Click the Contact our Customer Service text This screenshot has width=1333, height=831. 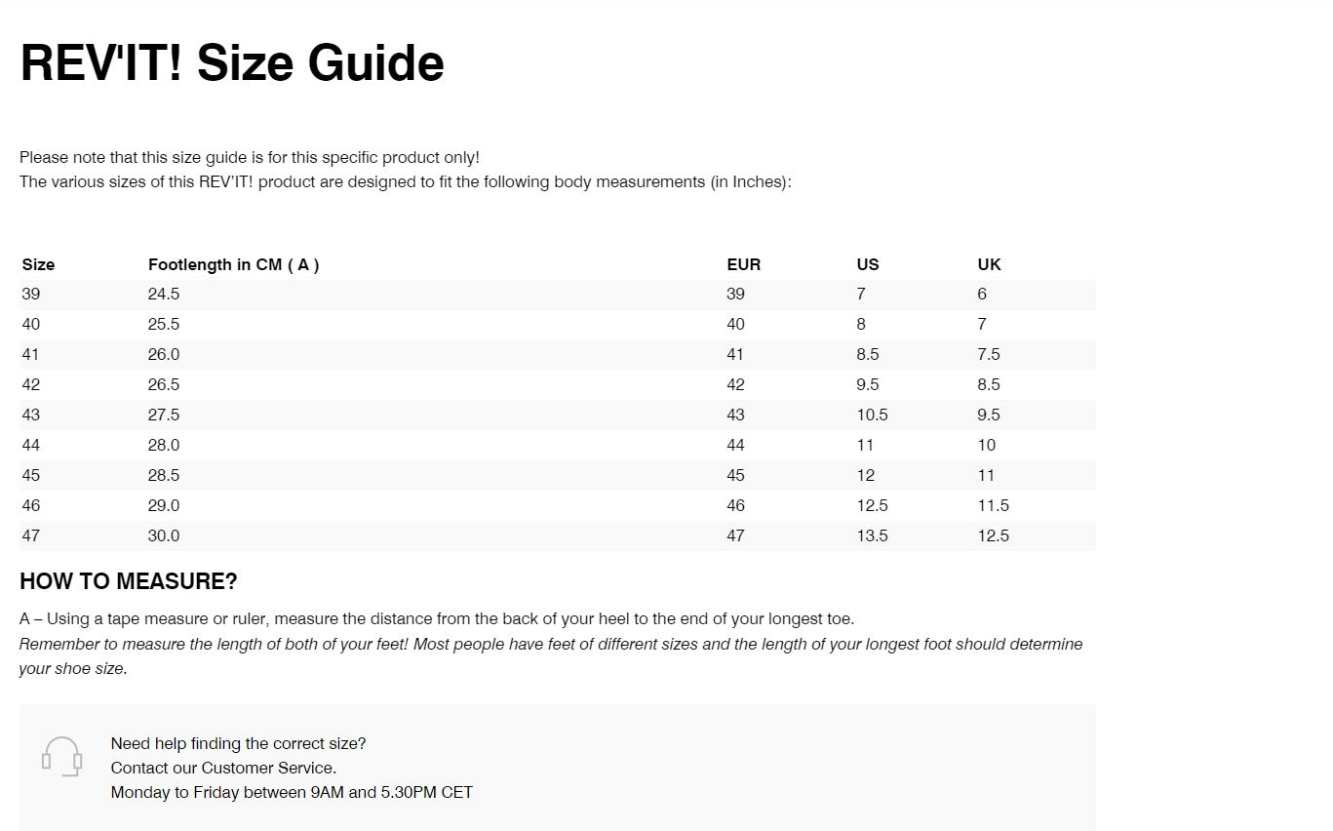pos(223,768)
